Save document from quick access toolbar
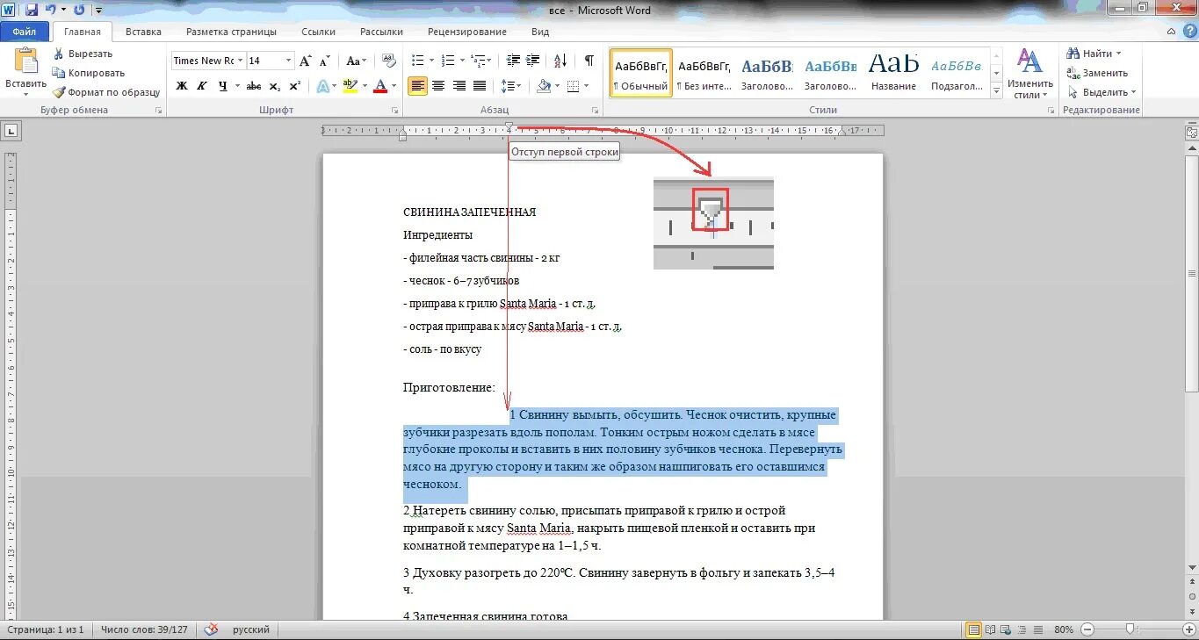1199x640 pixels. pos(32,10)
